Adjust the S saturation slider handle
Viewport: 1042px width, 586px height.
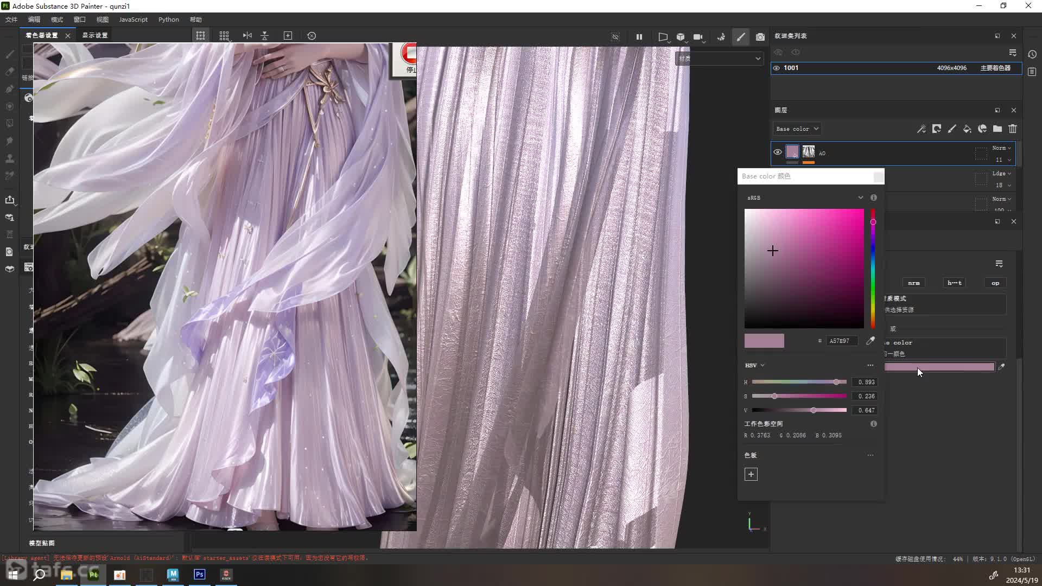[774, 397]
